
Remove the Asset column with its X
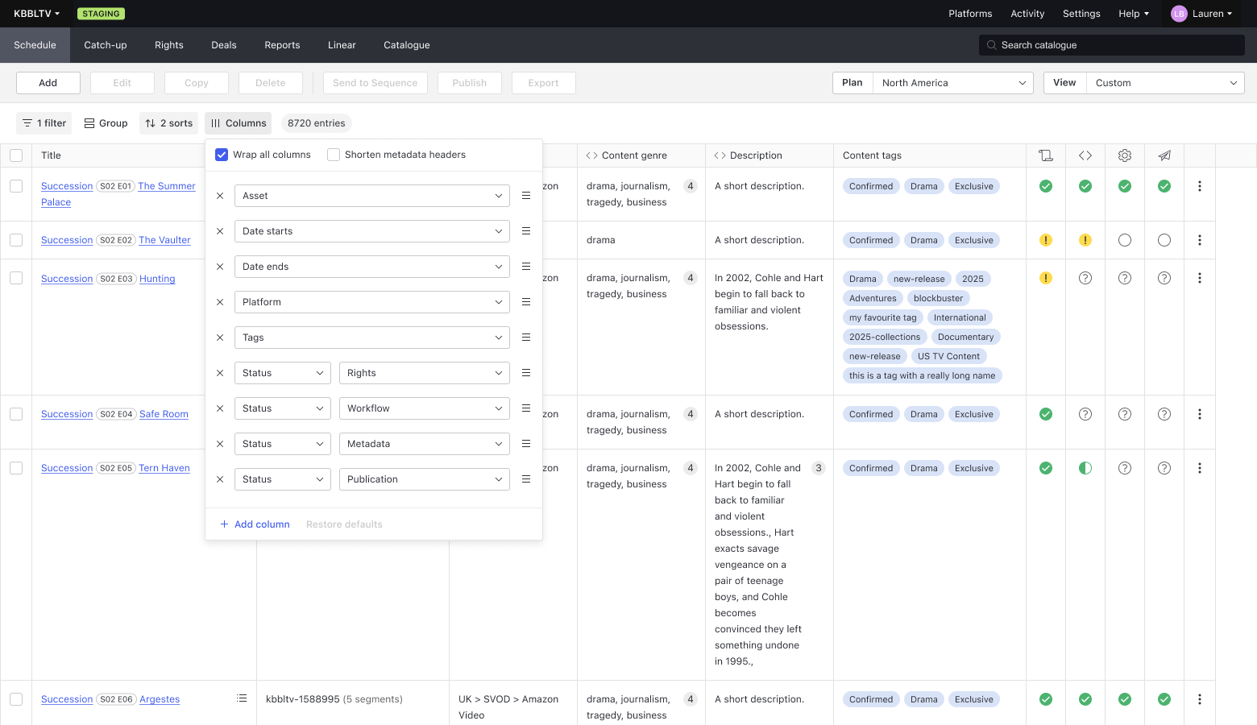[x=220, y=196]
